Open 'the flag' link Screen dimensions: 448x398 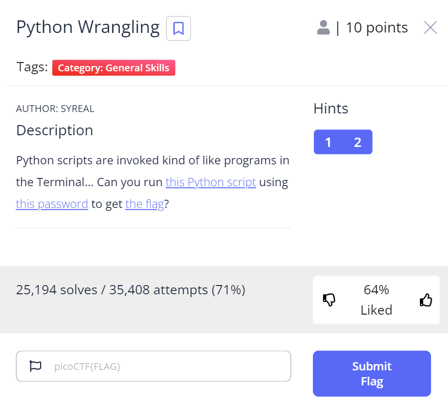[x=145, y=204]
